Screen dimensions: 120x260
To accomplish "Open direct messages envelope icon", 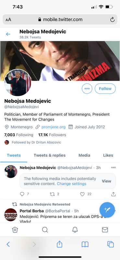I will pyautogui.click(x=105, y=230).
